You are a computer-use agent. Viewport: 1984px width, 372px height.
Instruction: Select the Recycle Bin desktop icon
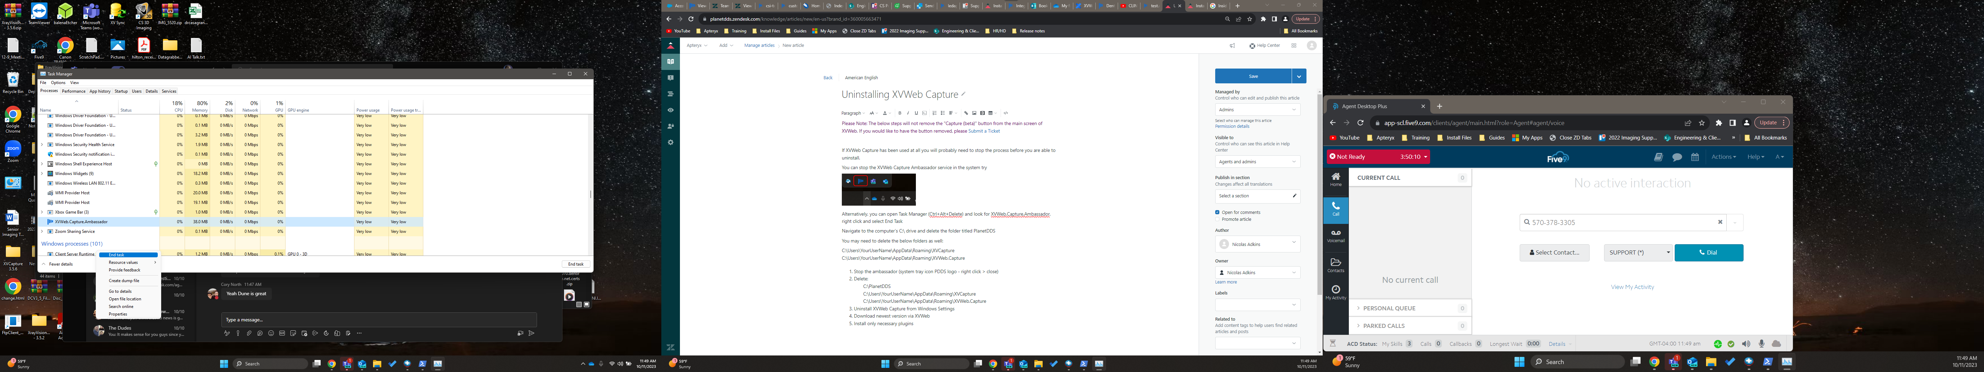[x=13, y=82]
